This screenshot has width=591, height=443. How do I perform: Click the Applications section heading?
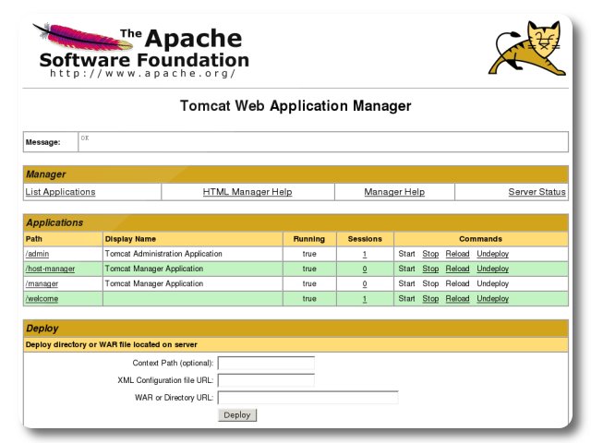(x=54, y=222)
